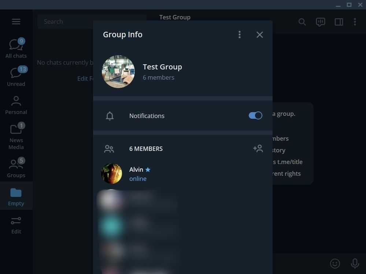This screenshot has height=274, width=366.
Task: Select the Empty folder
Action: [16, 197]
